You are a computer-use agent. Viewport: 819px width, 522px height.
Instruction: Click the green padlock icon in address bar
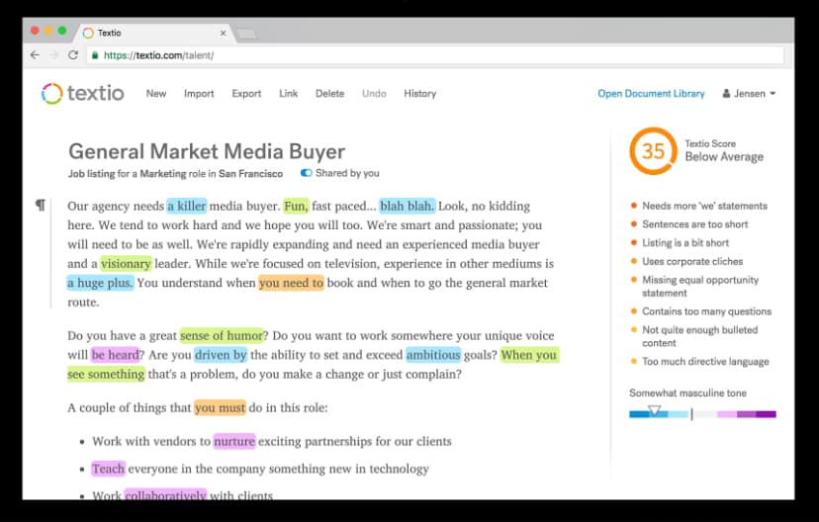point(95,55)
